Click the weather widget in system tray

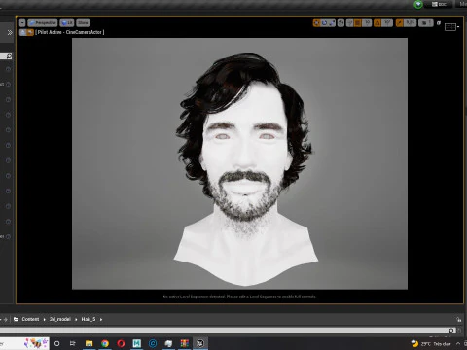coord(431,344)
